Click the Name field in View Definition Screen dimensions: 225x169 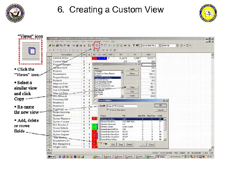click(x=122, y=106)
